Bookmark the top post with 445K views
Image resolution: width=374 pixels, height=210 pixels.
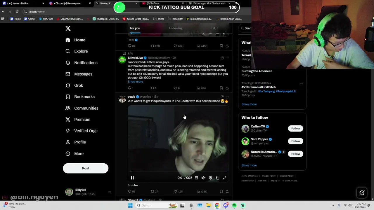pos(221,46)
